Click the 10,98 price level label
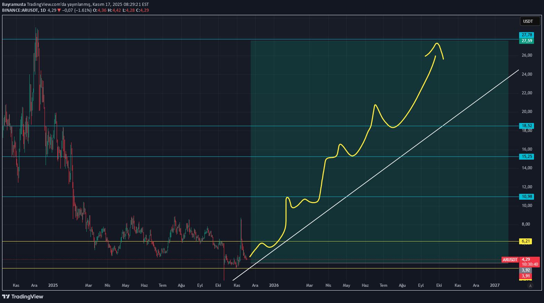Screen dimensions: 544x303 [x=526, y=197]
